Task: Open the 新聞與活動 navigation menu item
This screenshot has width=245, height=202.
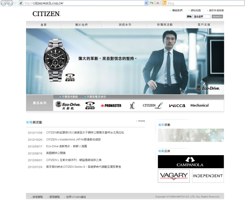Action: 165,25
